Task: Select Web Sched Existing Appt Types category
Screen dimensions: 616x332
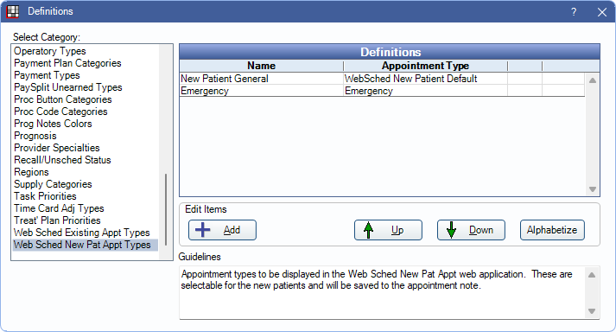Action: [82, 233]
